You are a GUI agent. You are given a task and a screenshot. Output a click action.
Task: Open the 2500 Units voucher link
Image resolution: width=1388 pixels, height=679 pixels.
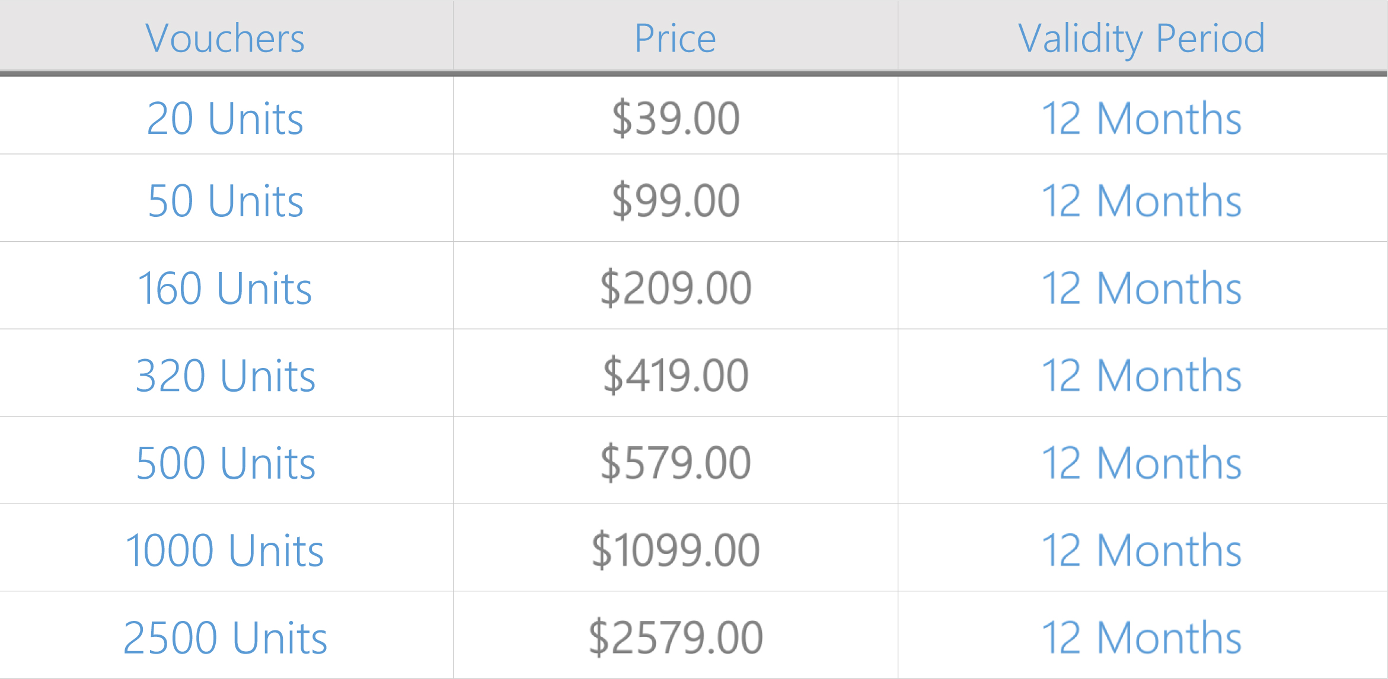pyautogui.click(x=225, y=638)
